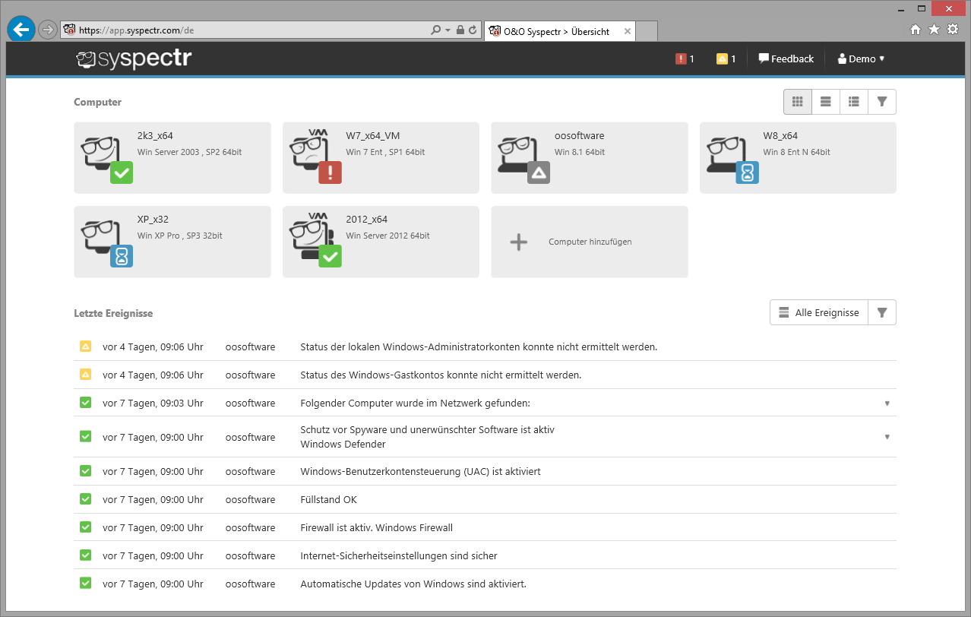Screen dimensions: 971x617
Task: Click 'Internet-Sicherheitseinstellungen sind sicher' event text
Action: (x=399, y=555)
